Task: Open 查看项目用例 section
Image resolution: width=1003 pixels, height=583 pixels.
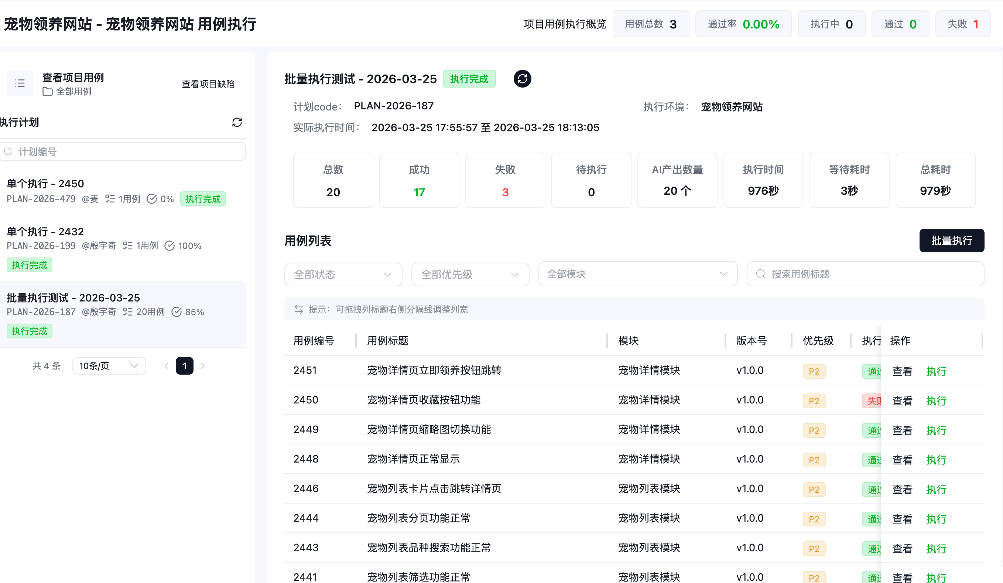Action: (x=73, y=78)
